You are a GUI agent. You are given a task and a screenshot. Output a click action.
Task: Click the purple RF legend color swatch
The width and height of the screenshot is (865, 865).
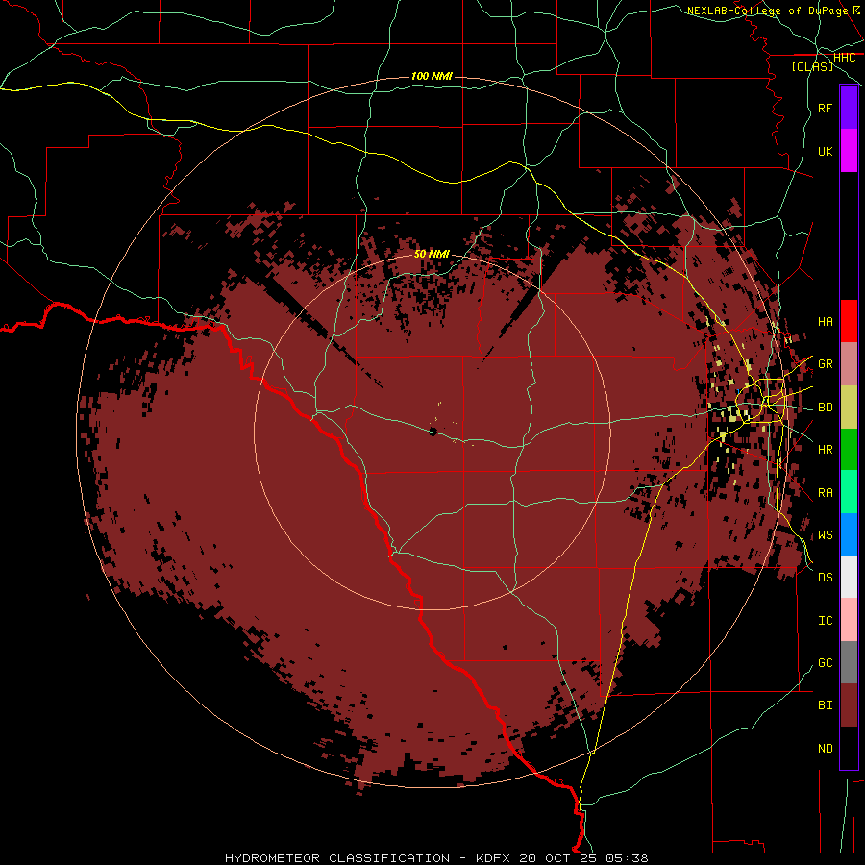point(849,108)
